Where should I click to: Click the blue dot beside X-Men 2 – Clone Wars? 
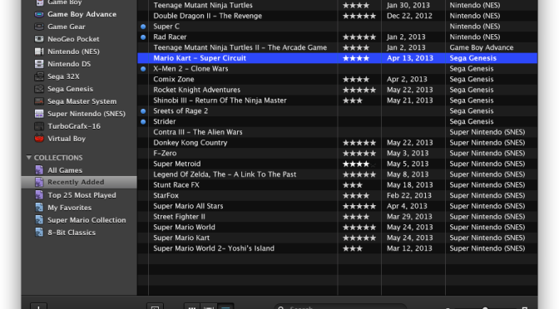143,69
